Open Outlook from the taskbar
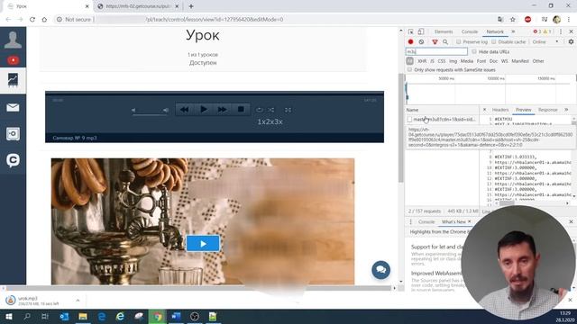577x324 pixels. coord(64,316)
